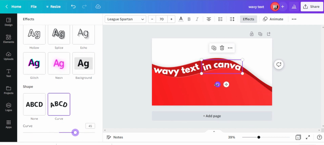Select the Glitch text effect
Image resolution: width=324 pixels, height=145 pixels.
(x=34, y=63)
